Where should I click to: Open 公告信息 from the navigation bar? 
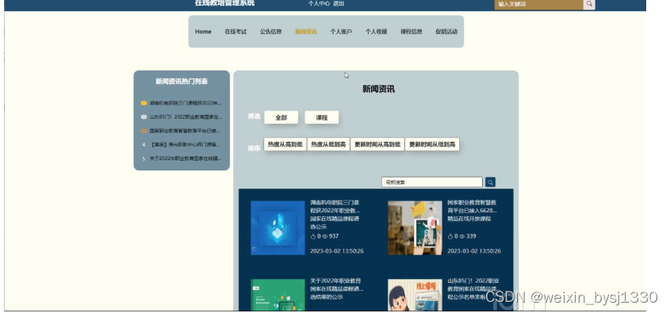pyautogui.click(x=270, y=32)
